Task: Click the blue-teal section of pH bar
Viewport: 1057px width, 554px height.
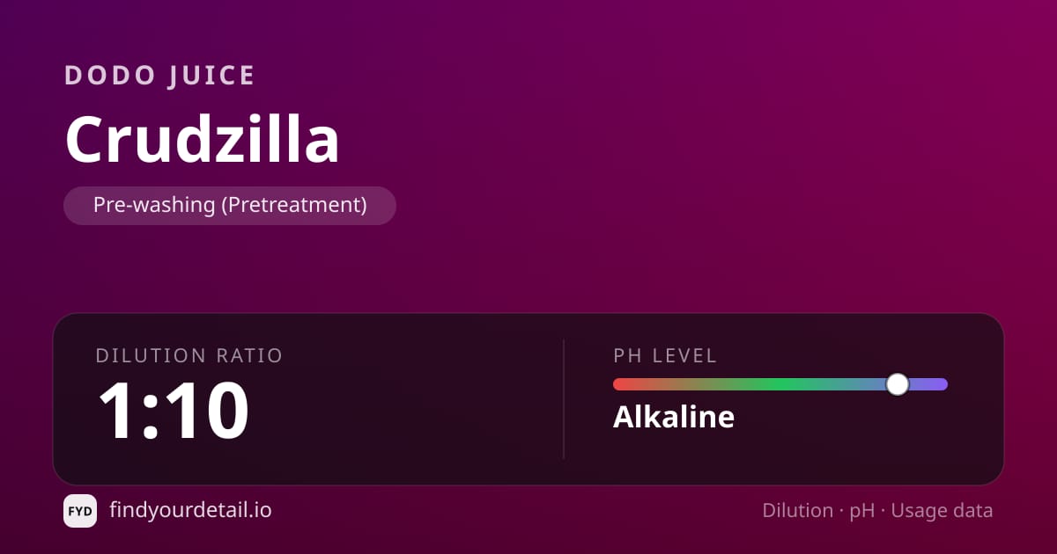Action: [846, 384]
